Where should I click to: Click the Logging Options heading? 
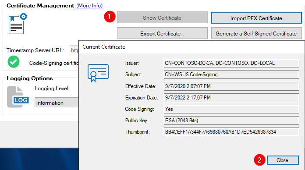(30, 78)
